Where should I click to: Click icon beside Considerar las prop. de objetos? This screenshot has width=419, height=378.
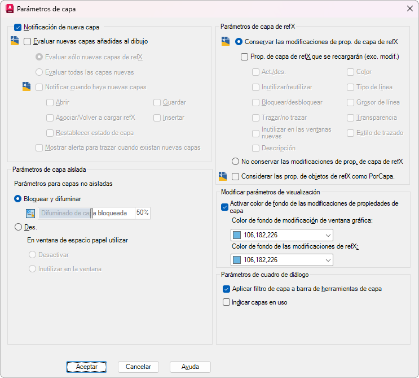223,176
